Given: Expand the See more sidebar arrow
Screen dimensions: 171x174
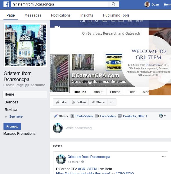Looking at the screenshot, I should [x=6, y=117].
